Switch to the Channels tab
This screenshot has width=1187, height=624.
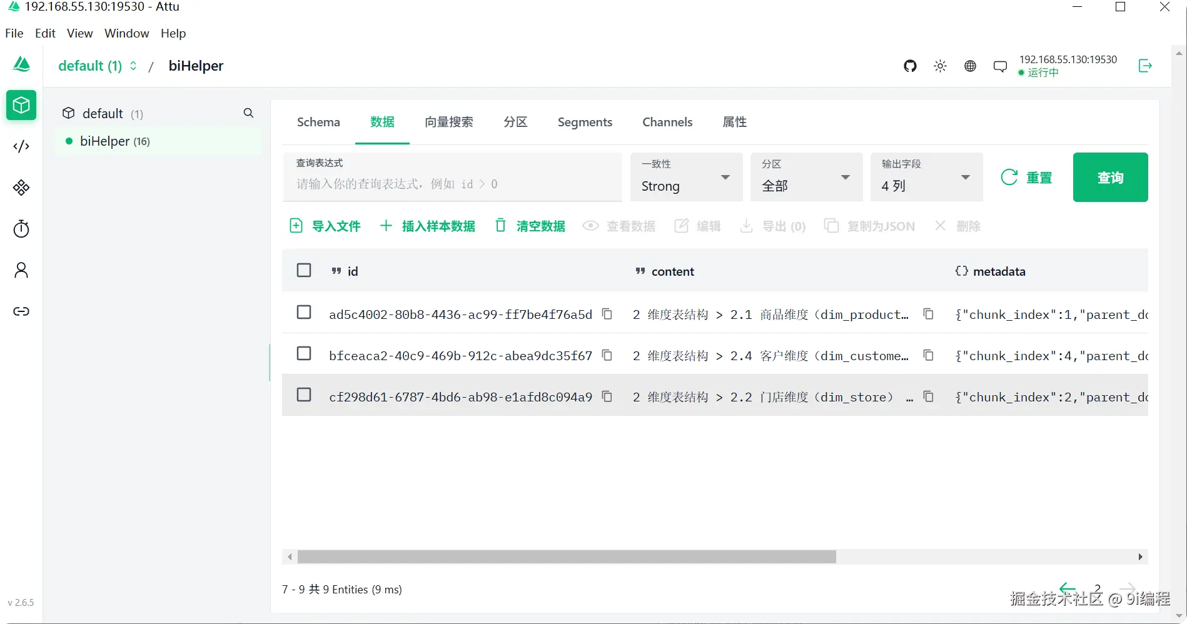[x=667, y=122]
